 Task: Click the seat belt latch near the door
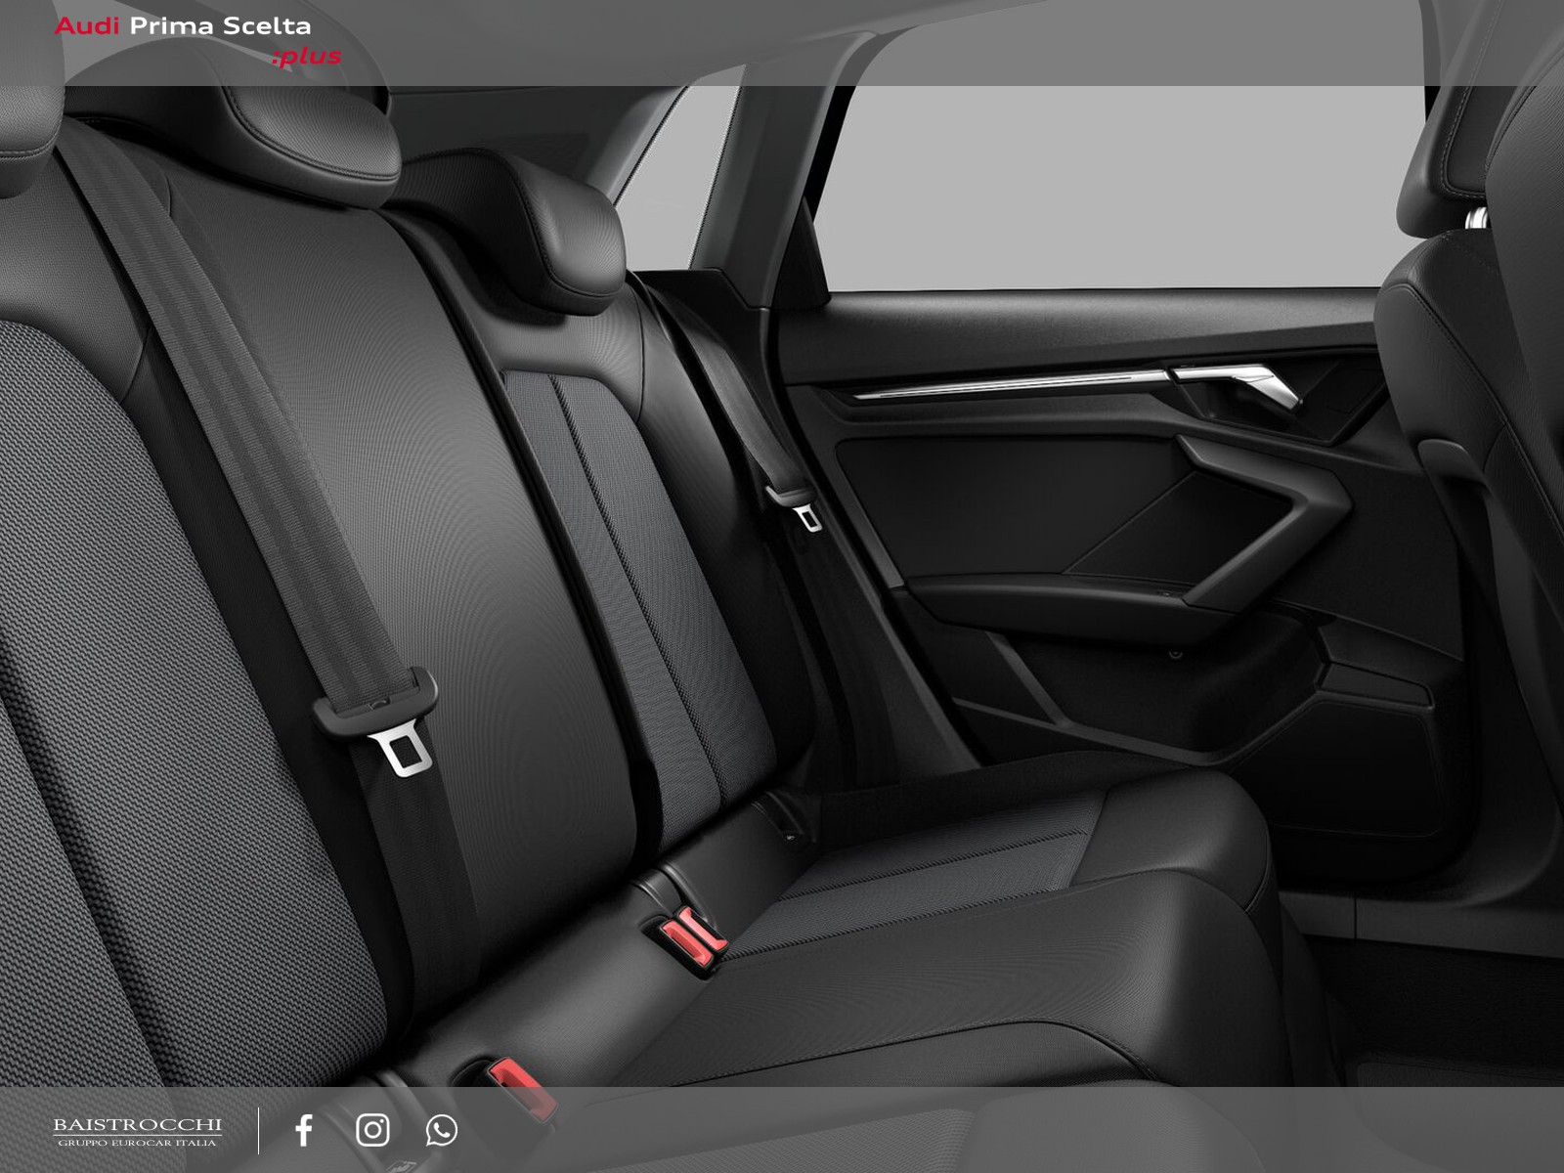[x=800, y=506]
